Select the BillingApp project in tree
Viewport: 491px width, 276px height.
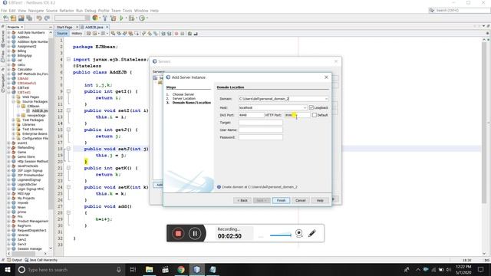(25, 56)
